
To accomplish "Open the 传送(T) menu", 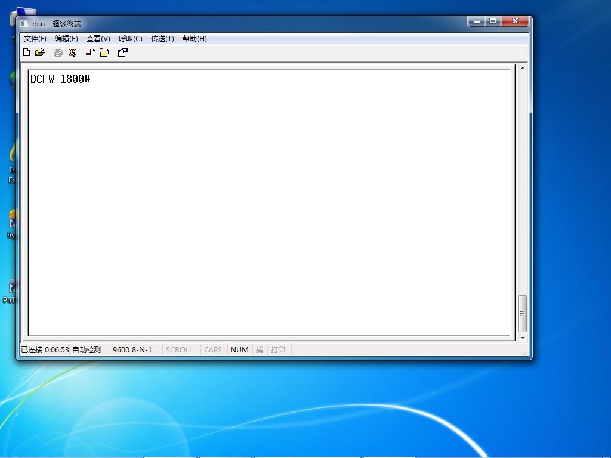I will point(162,39).
